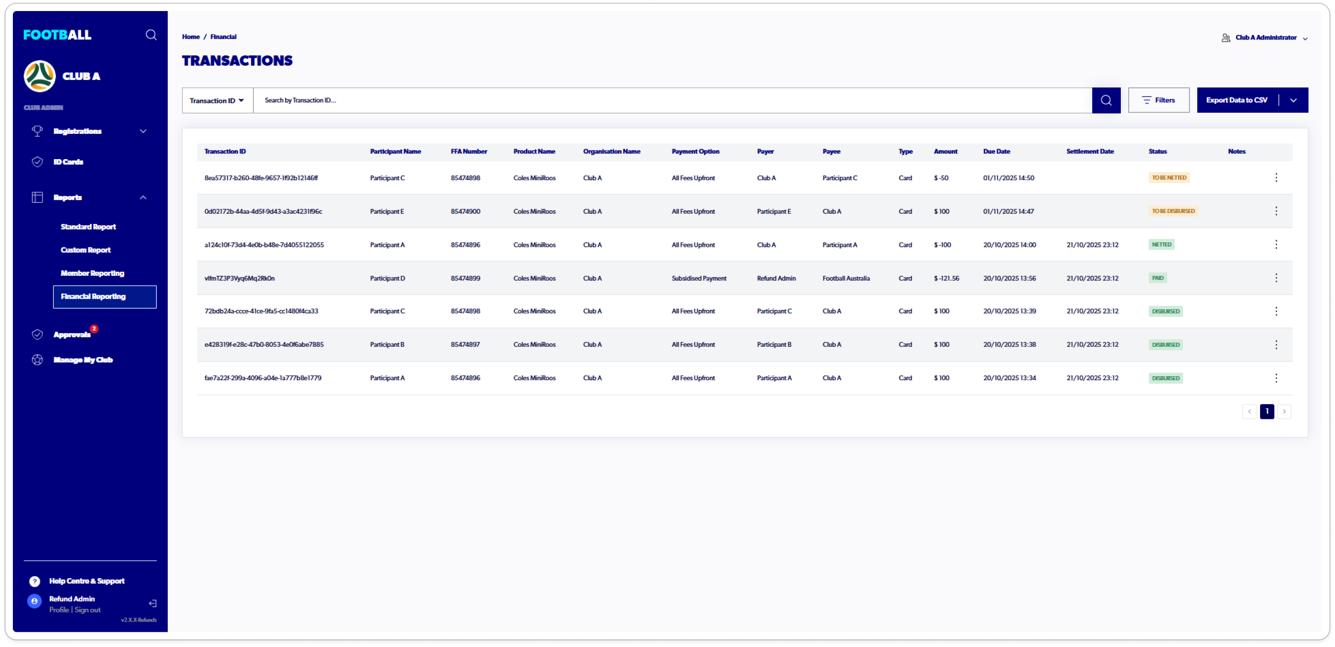Click the Club A logo

[x=40, y=76]
